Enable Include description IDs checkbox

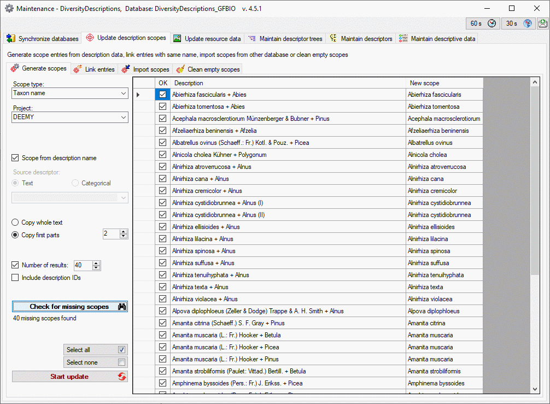[15, 278]
